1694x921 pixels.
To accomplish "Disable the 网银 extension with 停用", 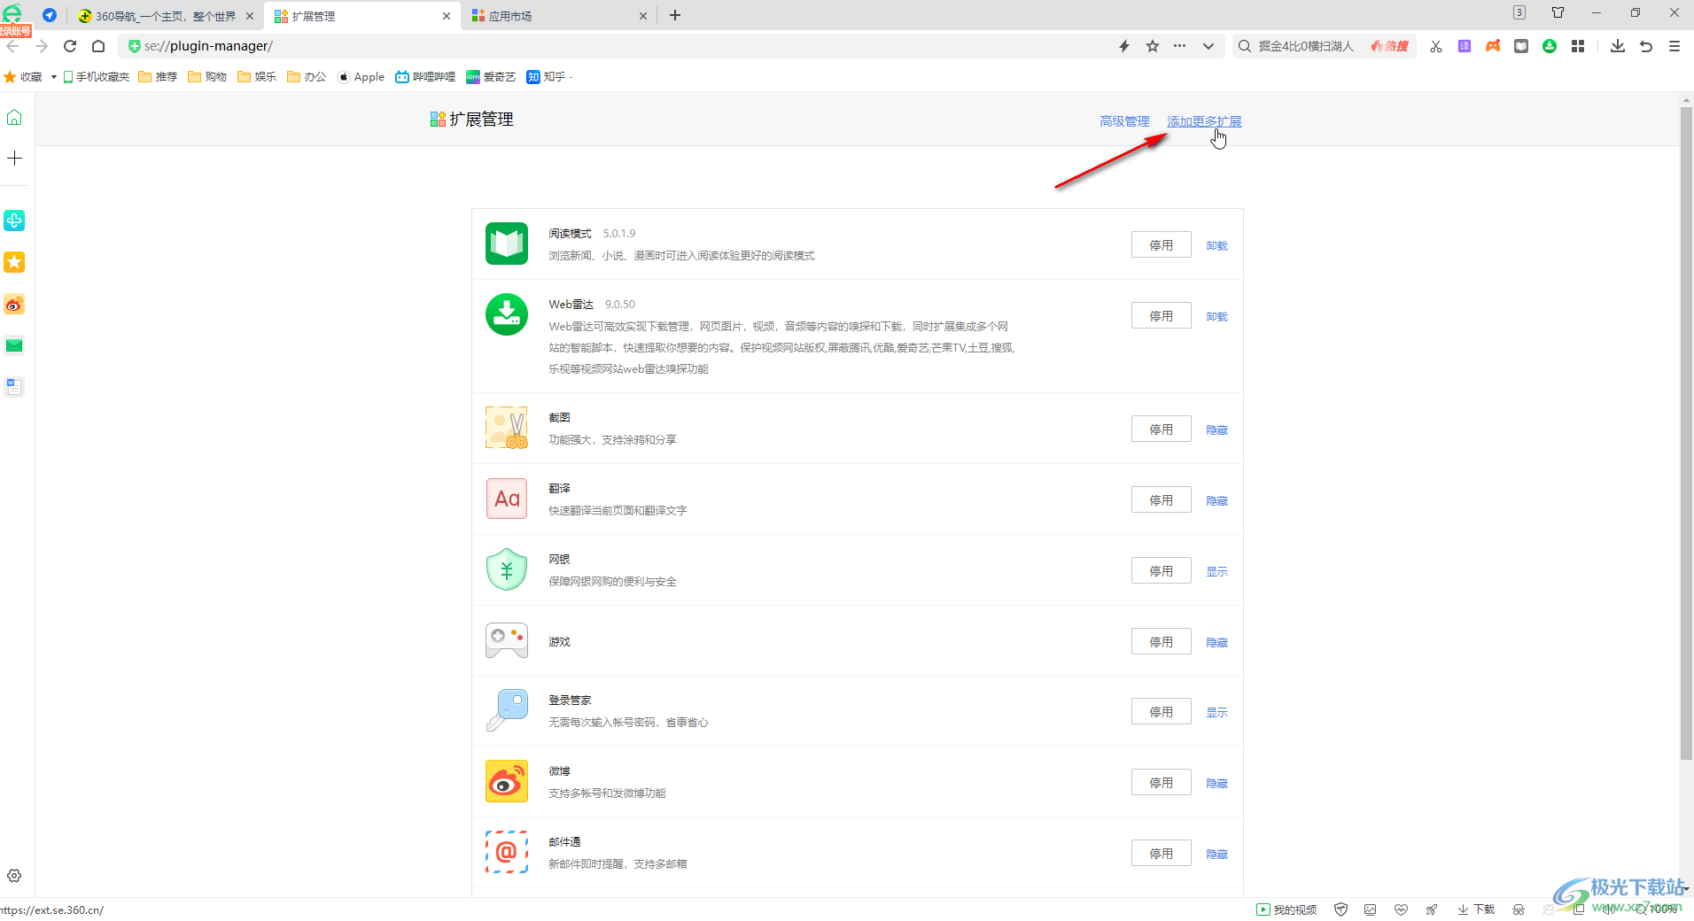I will tap(1162, 571).
